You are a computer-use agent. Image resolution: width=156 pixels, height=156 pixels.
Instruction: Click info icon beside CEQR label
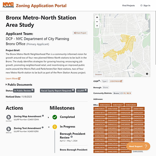99,81
